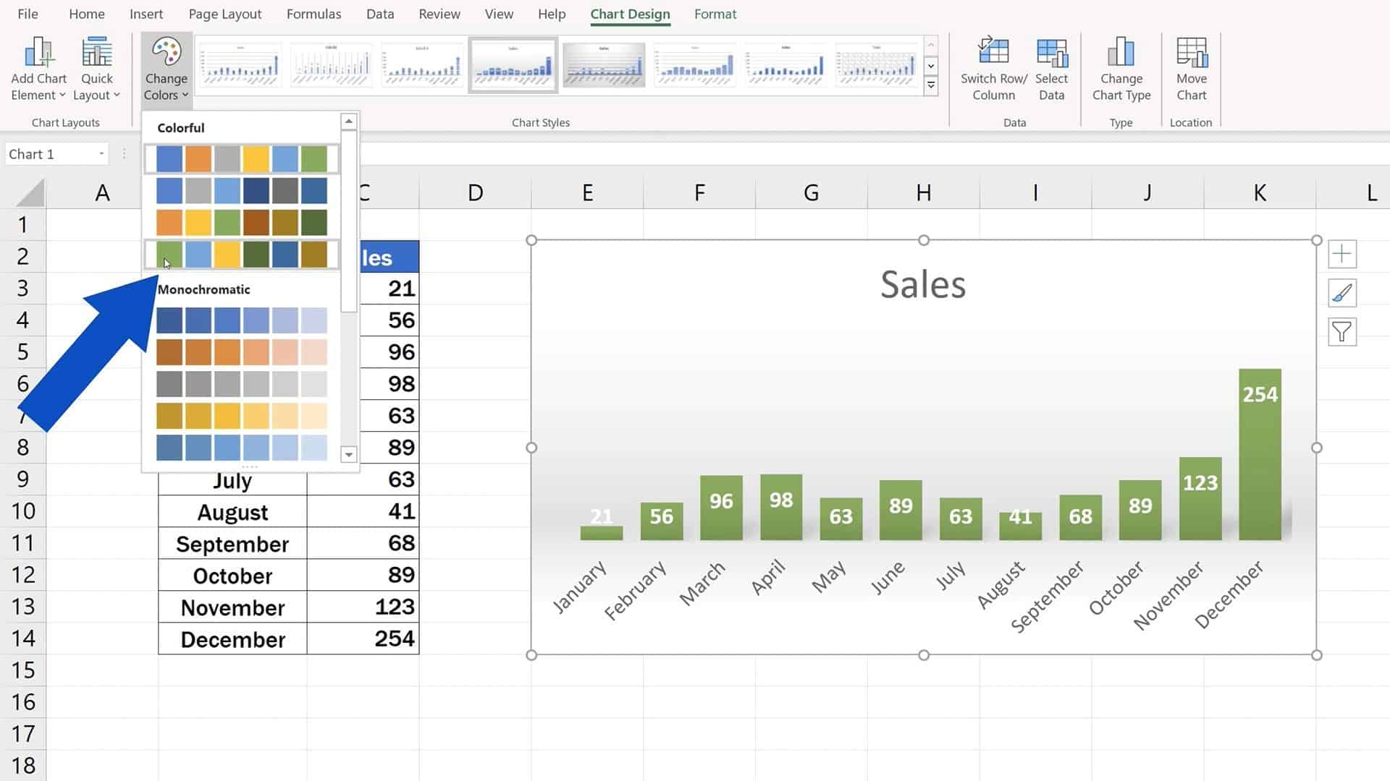1390x781 pixels.
Task: Scroll down the color palette list
Action: [347, 454]
